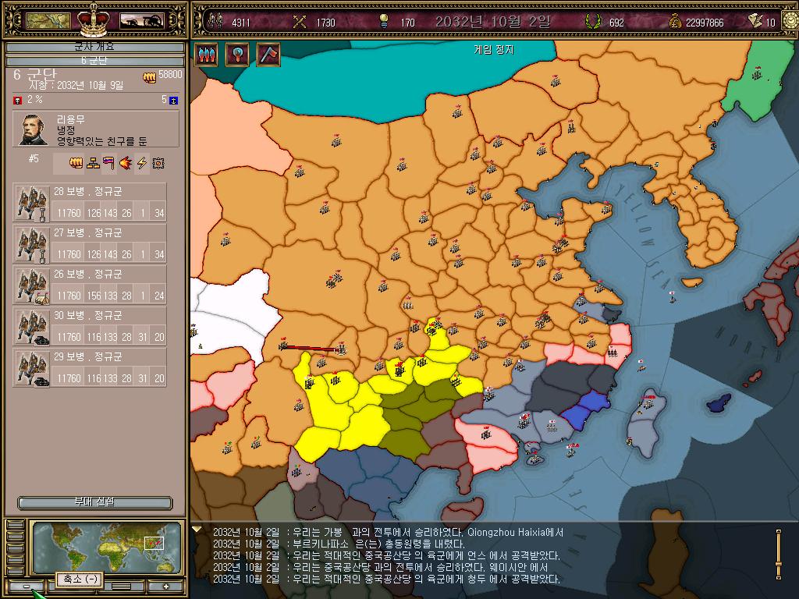Open the artillery military screen thumbnail
The width and height of the screenshot is (799, 599).
(x=141, y=21)
